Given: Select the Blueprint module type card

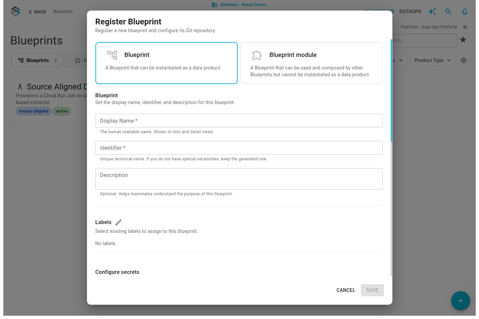Looking at the screenshot, I should pos(311,63).
